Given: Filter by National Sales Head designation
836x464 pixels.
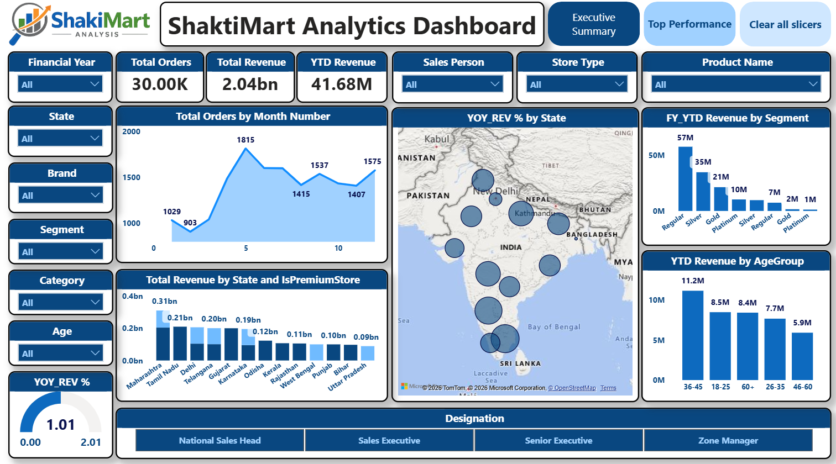Looking at the screenshot, I should point(220,441).
